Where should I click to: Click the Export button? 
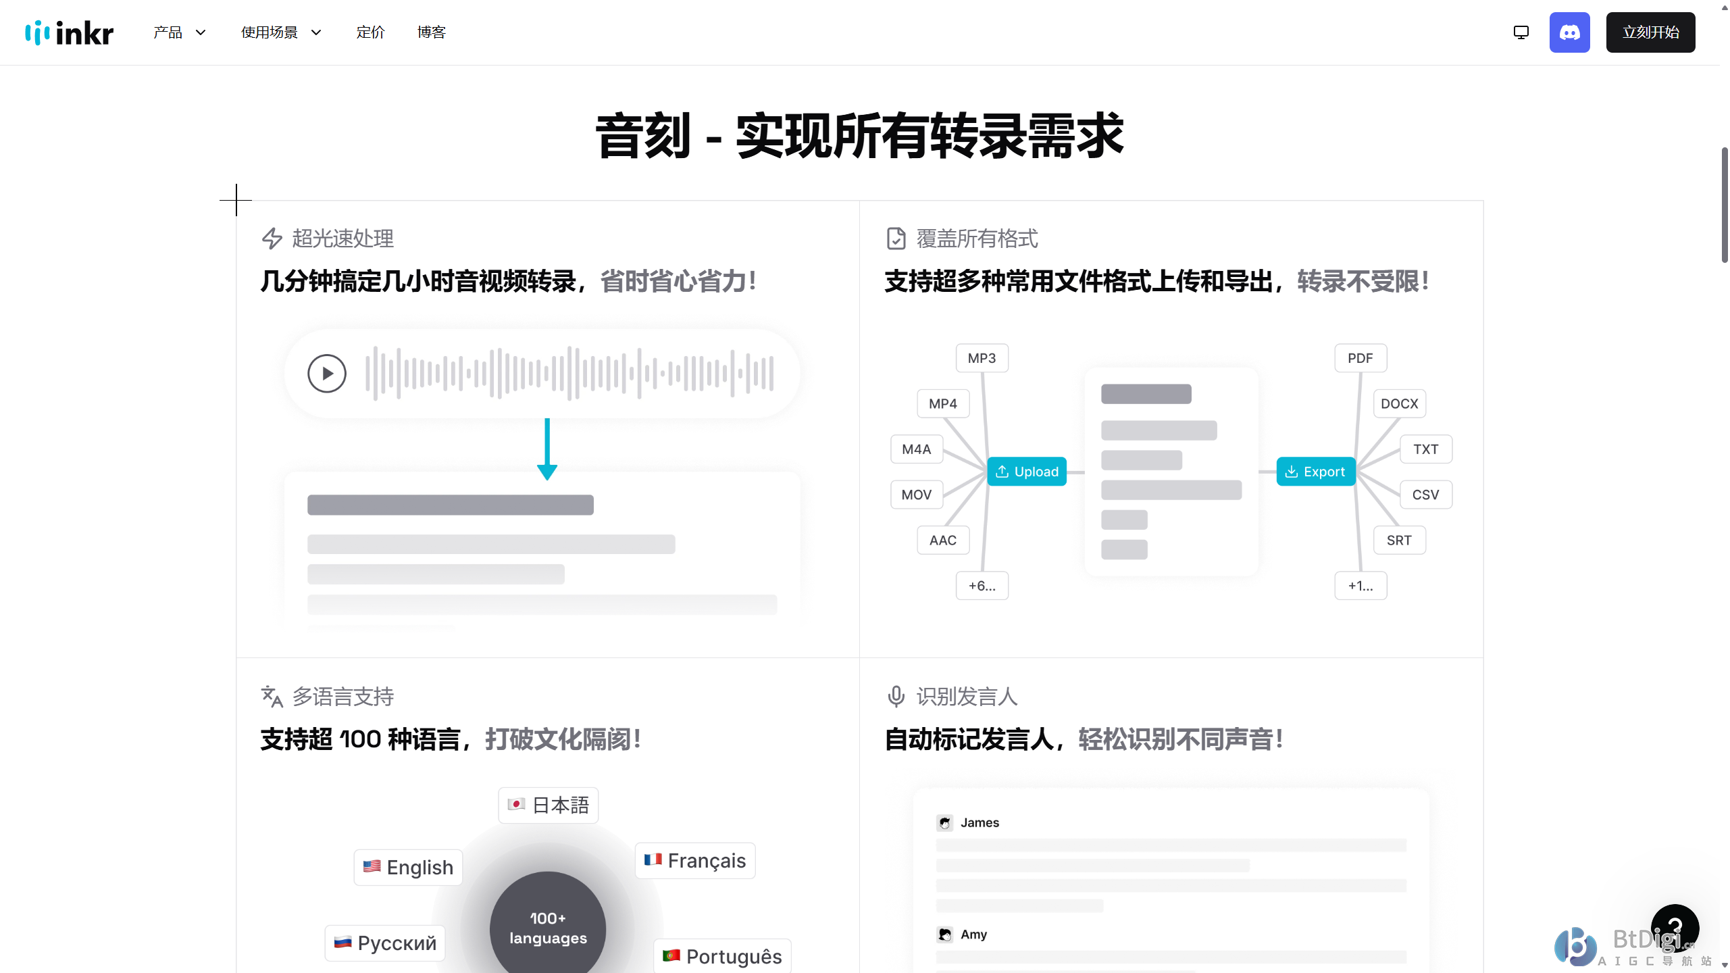1315,472
